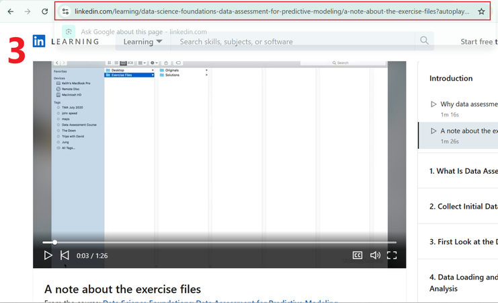Click the browser URL address bar

pos(272,11)
